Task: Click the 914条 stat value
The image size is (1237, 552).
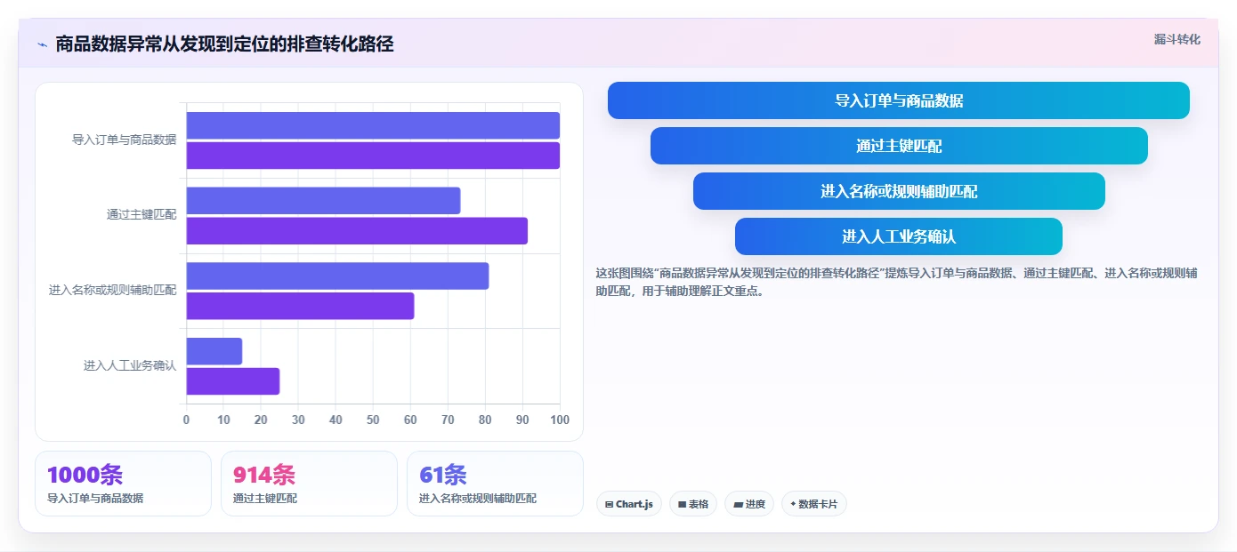Action: click(263, 475)
